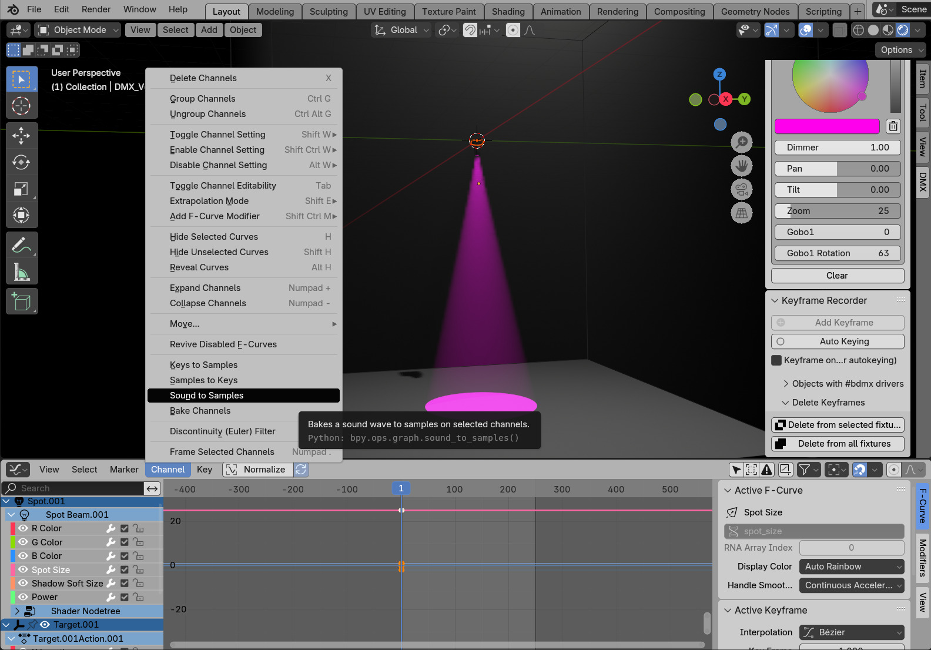Image resolution: width=931 pixels, height=650 pixels.
Task: Open the Bézier interpolation dropdown
Action: tap(852, 632)
